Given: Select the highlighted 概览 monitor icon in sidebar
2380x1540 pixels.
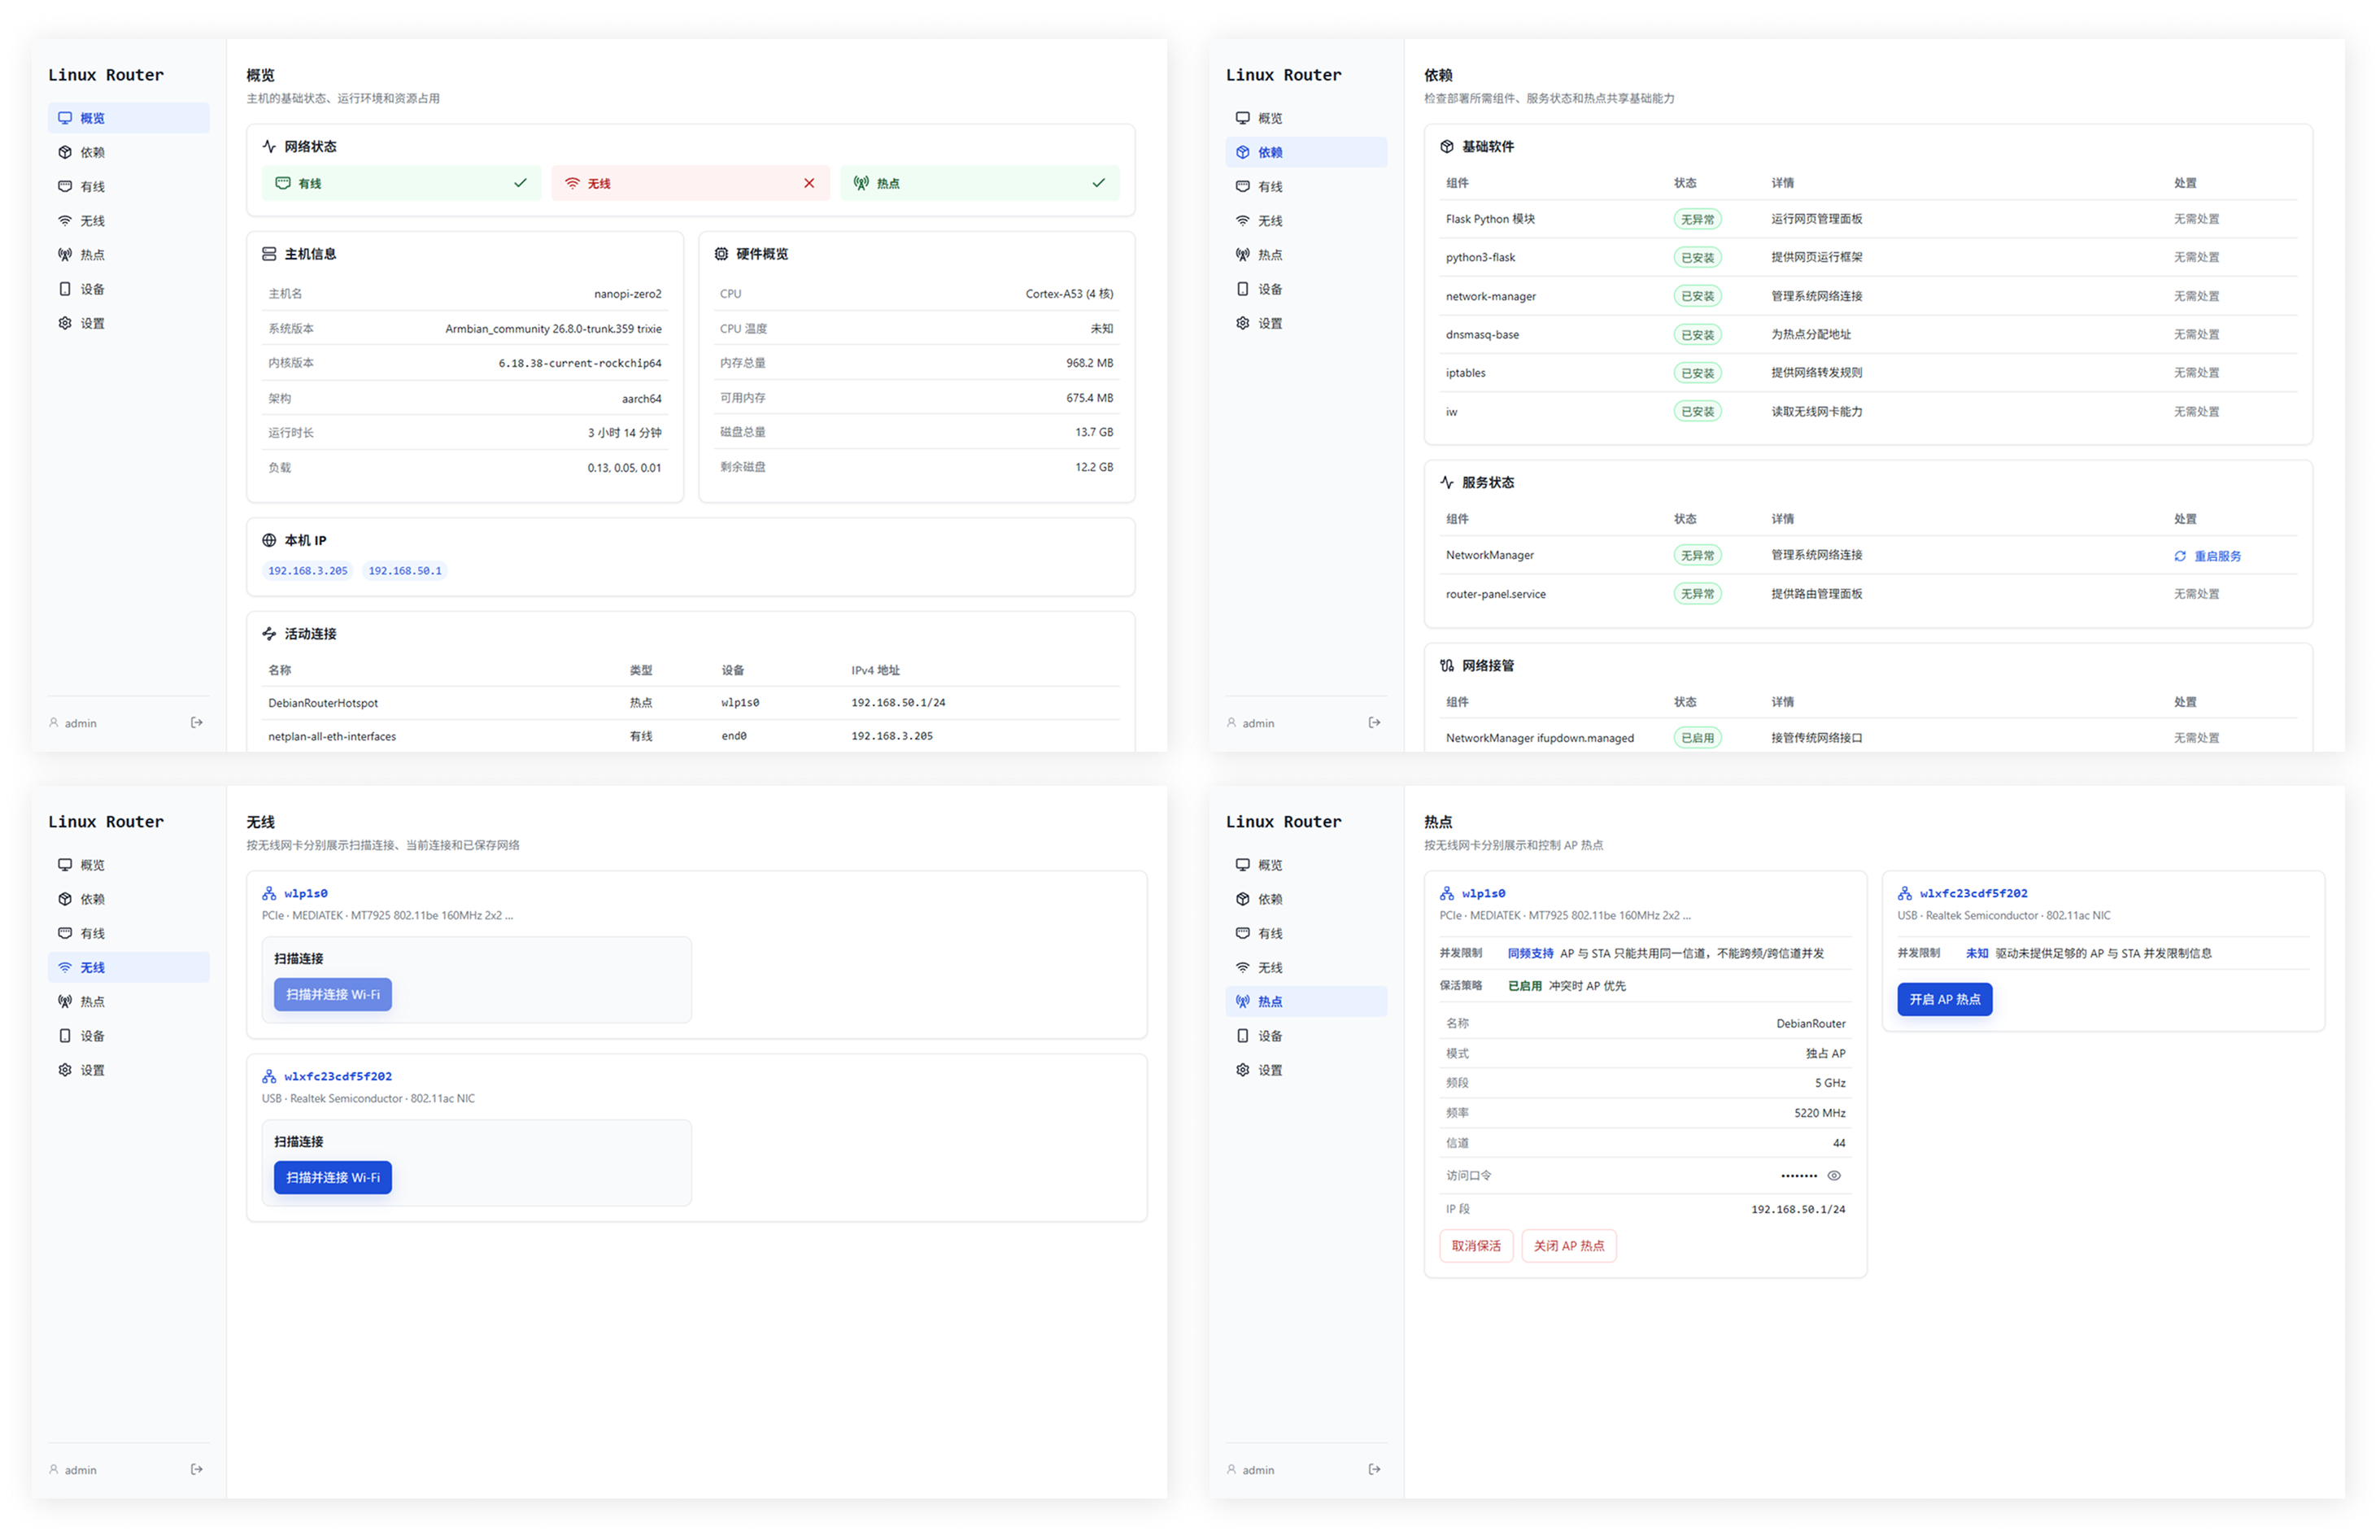Looking at the screenshot, I should click(x=65, y=118).
